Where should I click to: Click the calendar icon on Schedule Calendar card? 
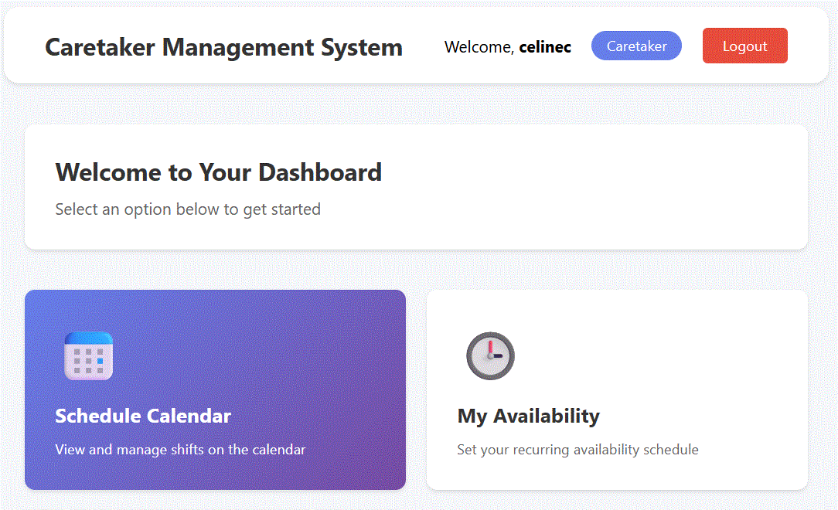click(x=88, y=356)
